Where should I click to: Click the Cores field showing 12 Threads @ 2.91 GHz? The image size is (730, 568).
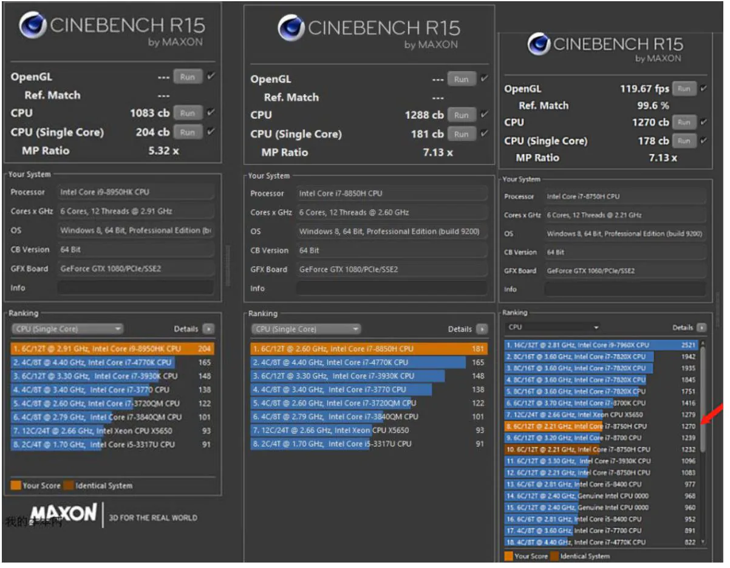[x=135, y=211]
